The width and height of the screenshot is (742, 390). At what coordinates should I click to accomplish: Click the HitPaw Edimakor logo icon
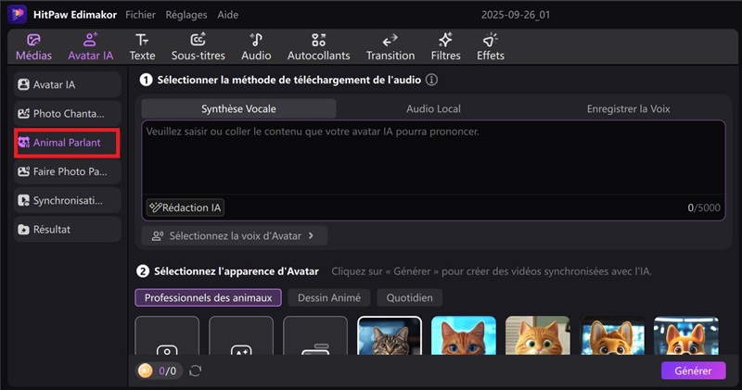pos(17,14)
